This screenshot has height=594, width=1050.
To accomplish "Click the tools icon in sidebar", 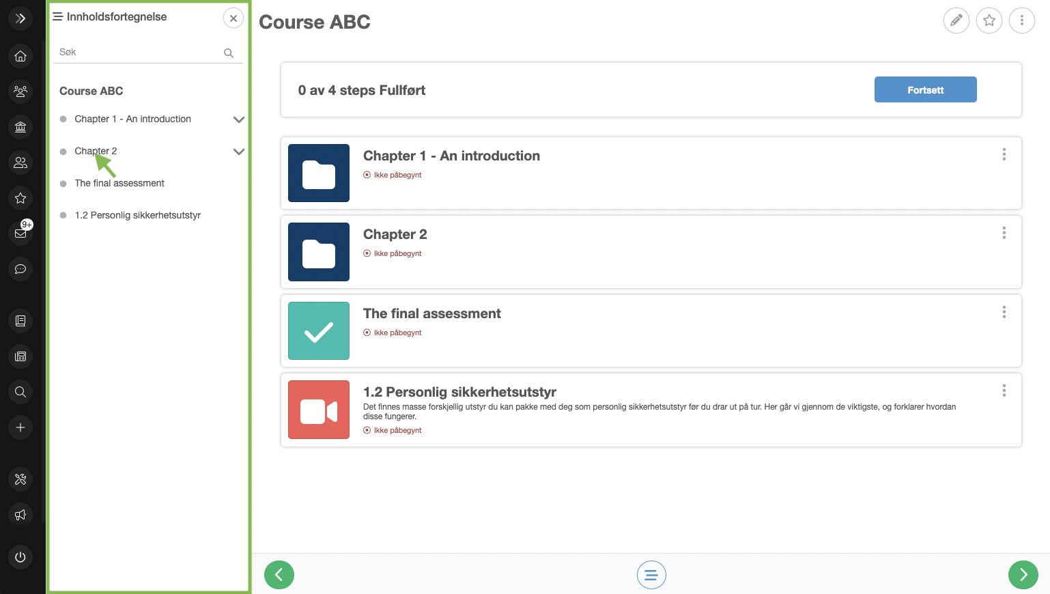I will (x=20, y=479).
